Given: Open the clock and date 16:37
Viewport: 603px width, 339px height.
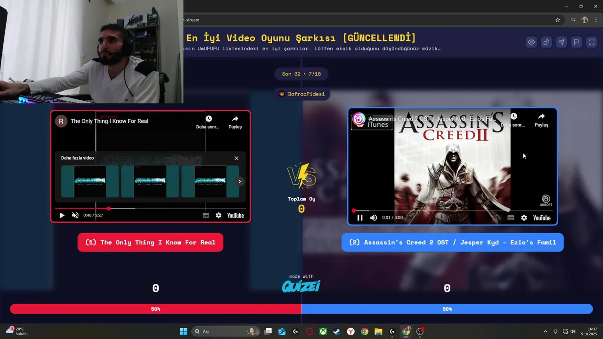Looking at the screenshot, I should 589,331.
